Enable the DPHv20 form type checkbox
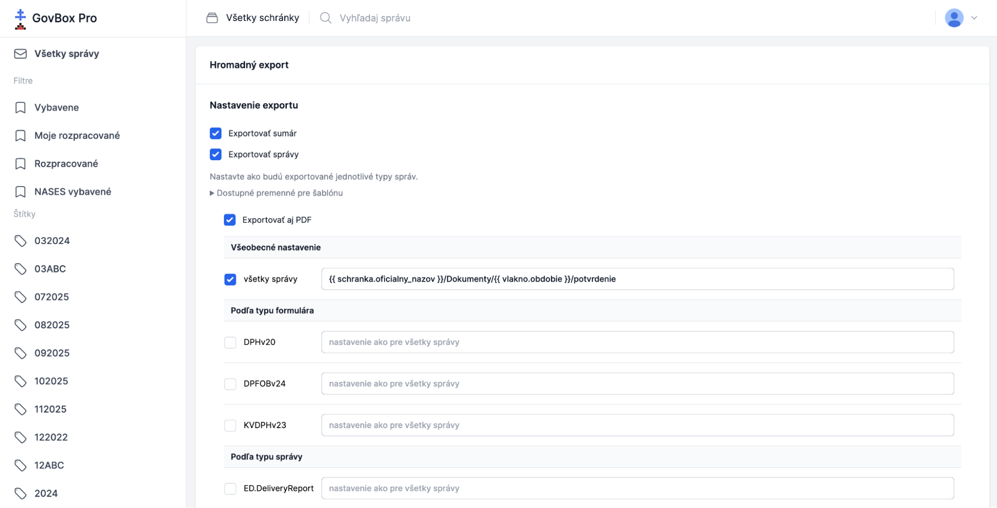This screenshot has height=508, width=997. tap(230, 342)
